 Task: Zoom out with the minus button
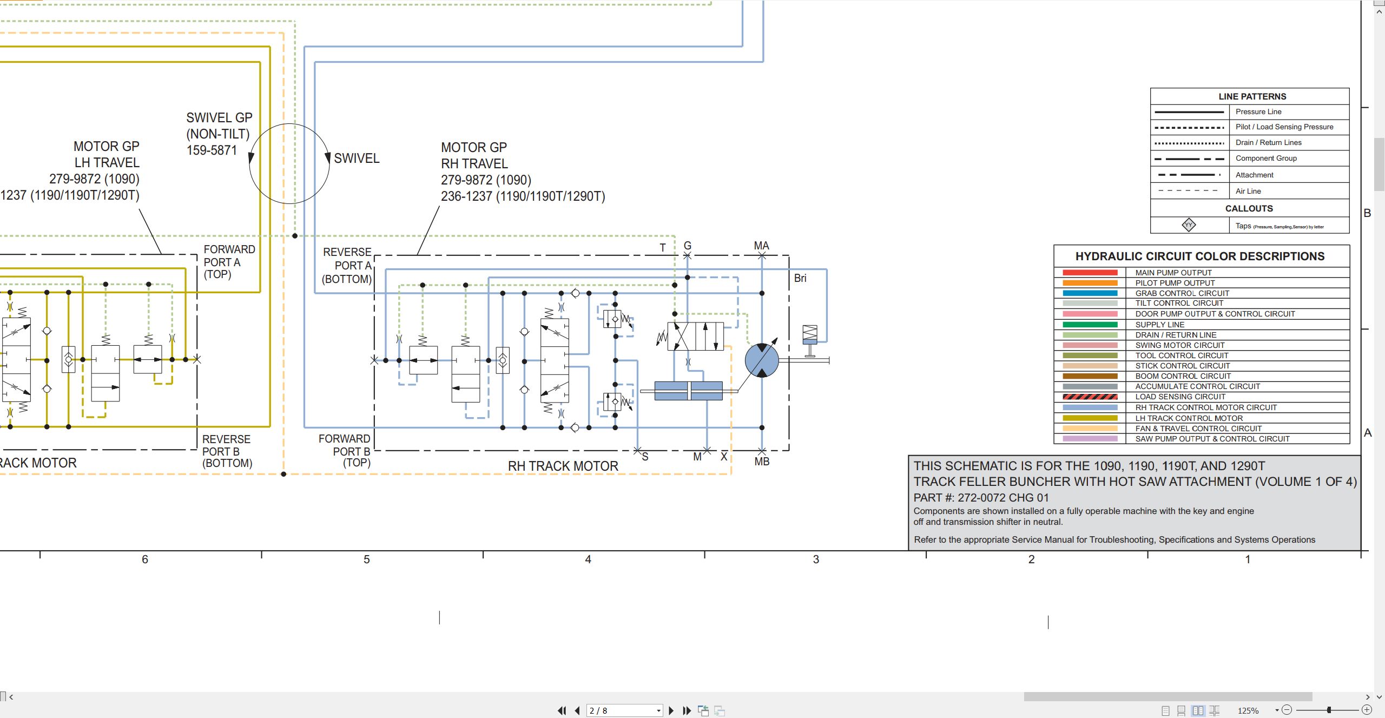1287,710
